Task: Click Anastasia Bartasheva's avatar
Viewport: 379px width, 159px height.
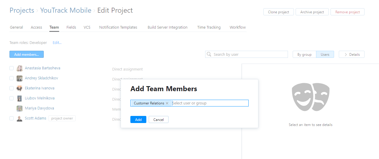Action: tap(20, 68)
